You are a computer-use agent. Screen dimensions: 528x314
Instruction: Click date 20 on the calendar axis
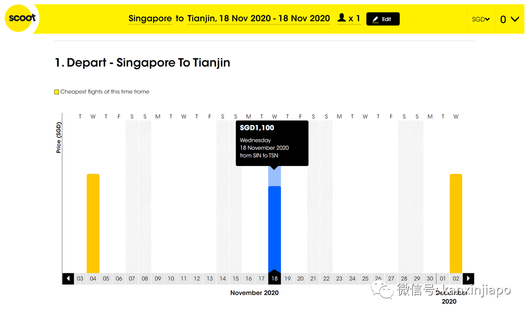(x=300, y=278)
